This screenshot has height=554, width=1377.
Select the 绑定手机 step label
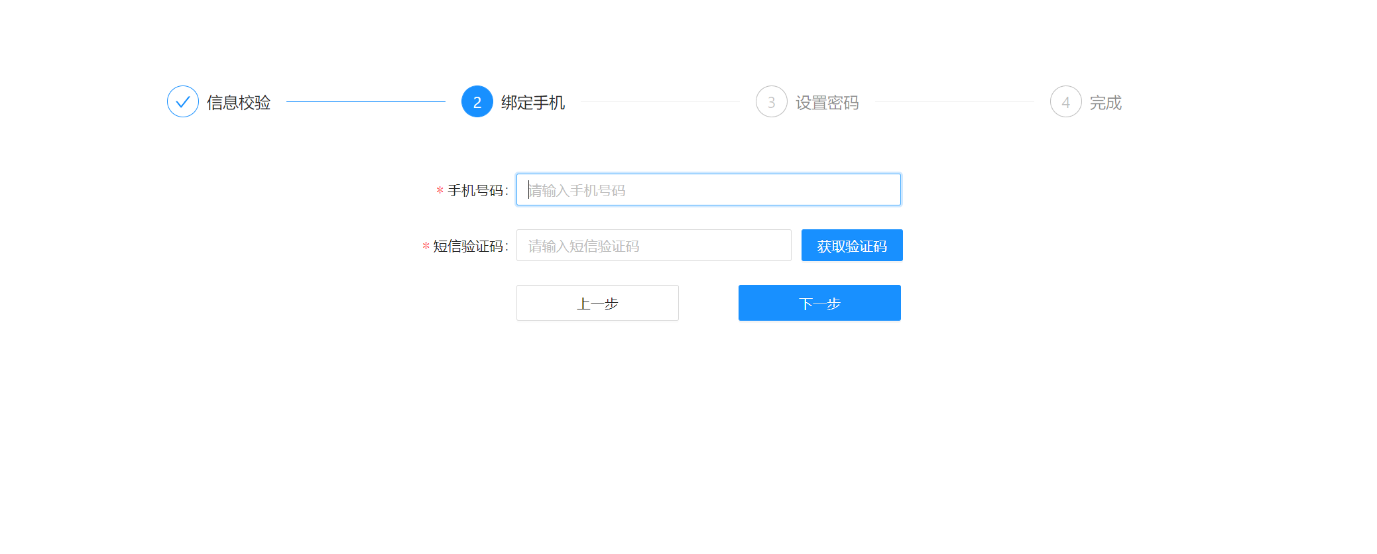click(533, 103)
